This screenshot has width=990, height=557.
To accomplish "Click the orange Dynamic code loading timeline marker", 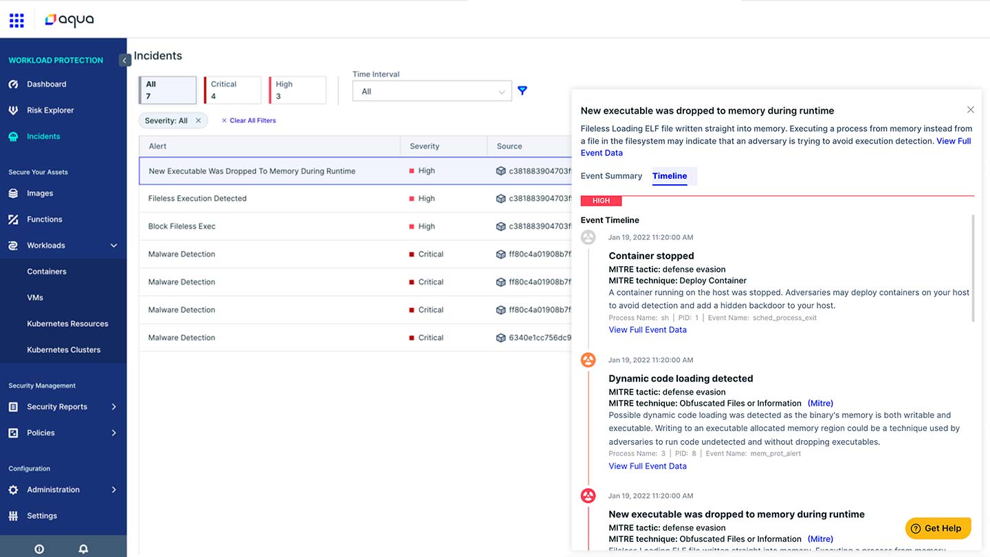I will [588, 360].
